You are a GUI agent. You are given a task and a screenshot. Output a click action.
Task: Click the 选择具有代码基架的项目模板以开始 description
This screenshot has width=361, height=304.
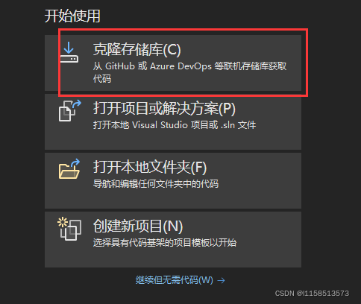click(165, 243)
